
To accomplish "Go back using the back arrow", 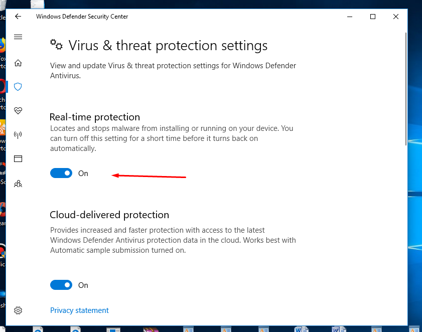I will 18,17.
